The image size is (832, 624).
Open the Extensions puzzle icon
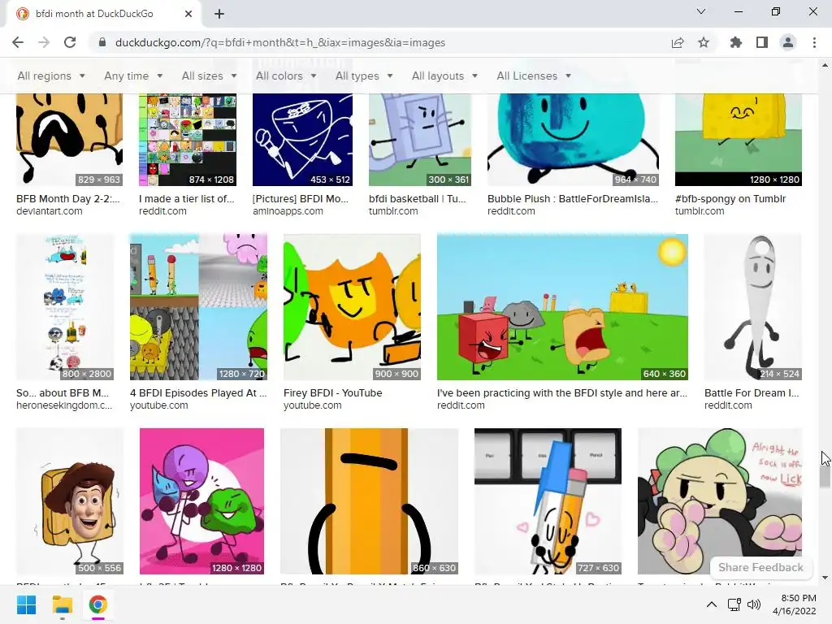click(736, 42)
